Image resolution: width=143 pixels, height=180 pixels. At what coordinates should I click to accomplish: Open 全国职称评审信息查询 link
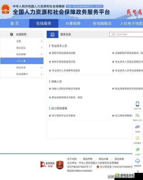click(129, 53)
